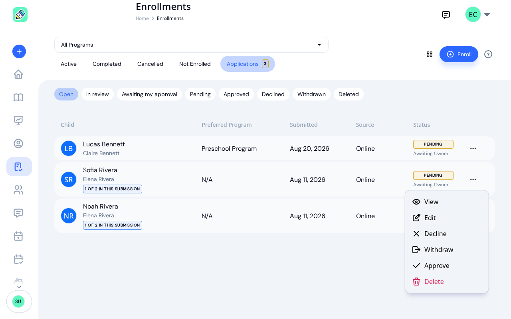Choose Edit from the context menu
Viewport: 511px width, 319px height.
[x=447, y=218]
